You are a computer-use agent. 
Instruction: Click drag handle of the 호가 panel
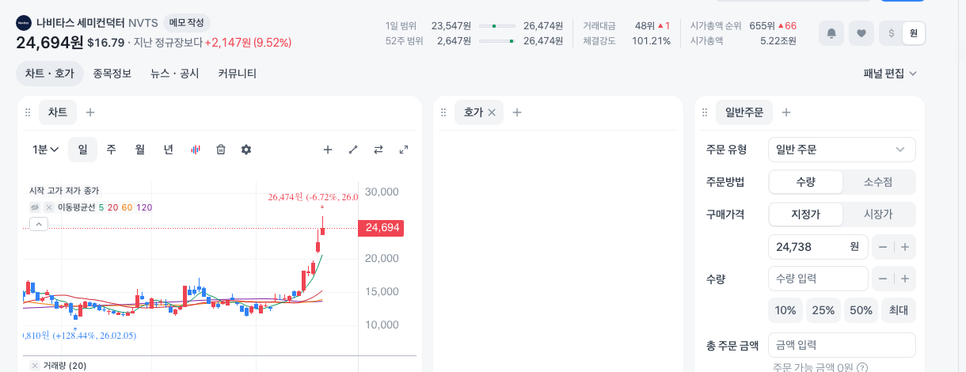click(443, 112)
